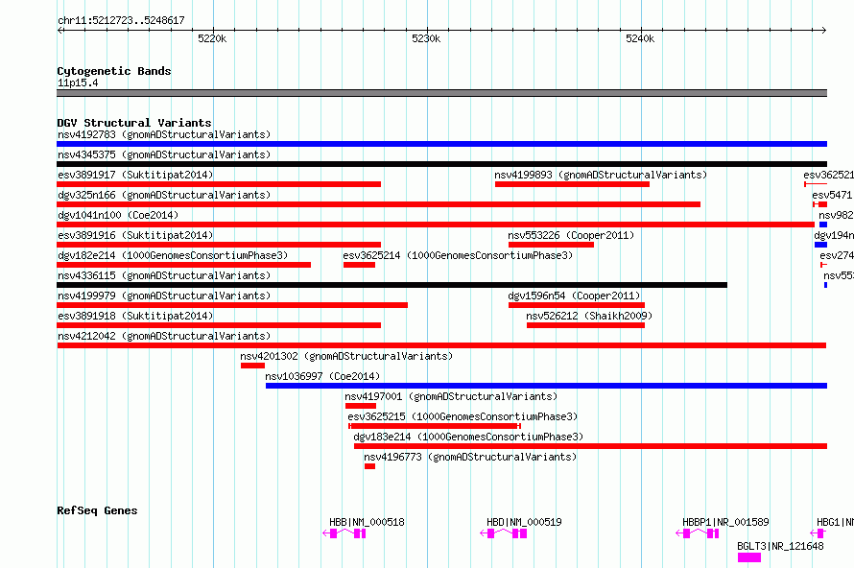This screenshot has width=854, height=568.
Task: Open the DGV Structural Variants track title
Action: (134, 123)
